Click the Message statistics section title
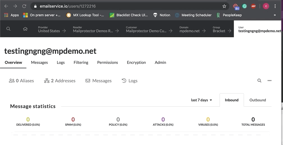Viewport: 283px width, 145px height. click(x=33, y=106)
